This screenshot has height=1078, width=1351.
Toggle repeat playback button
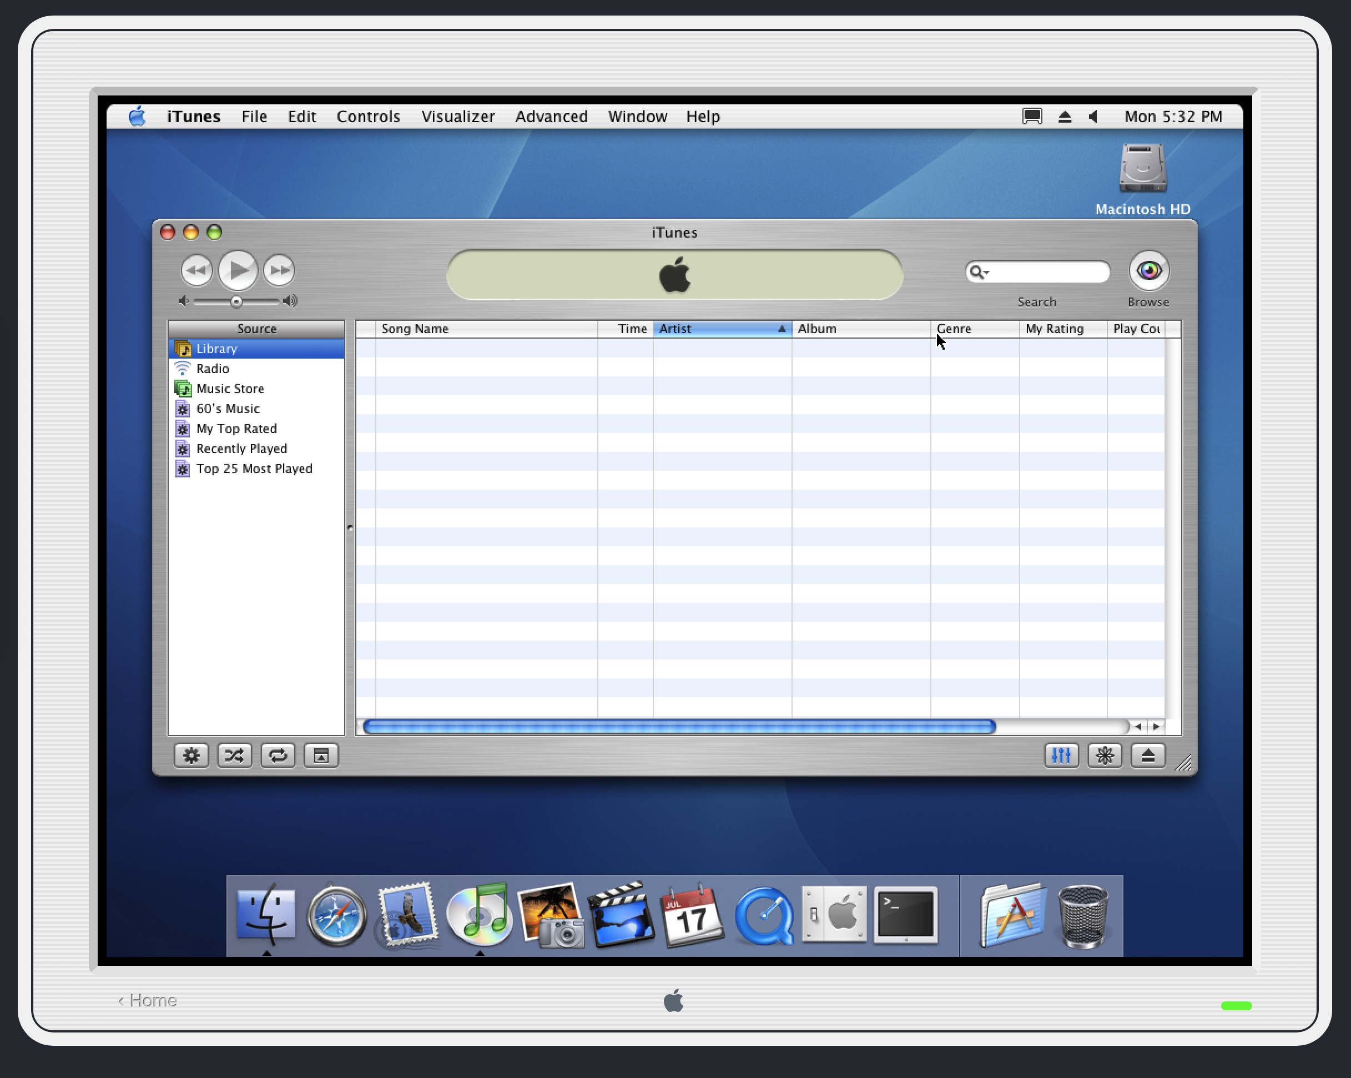pos(278,755)
